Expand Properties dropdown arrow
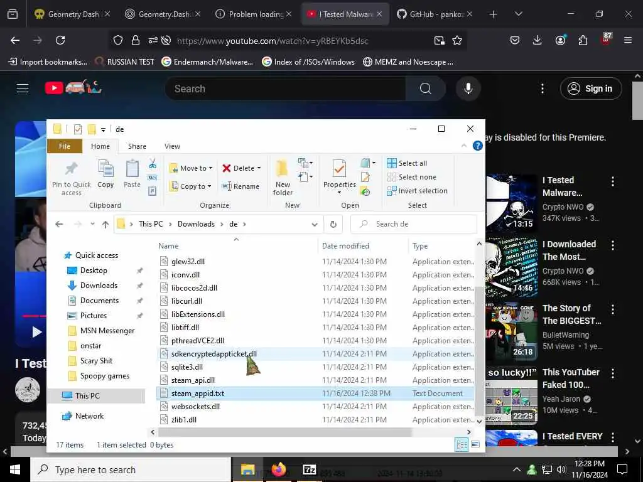 pos(339,193)
